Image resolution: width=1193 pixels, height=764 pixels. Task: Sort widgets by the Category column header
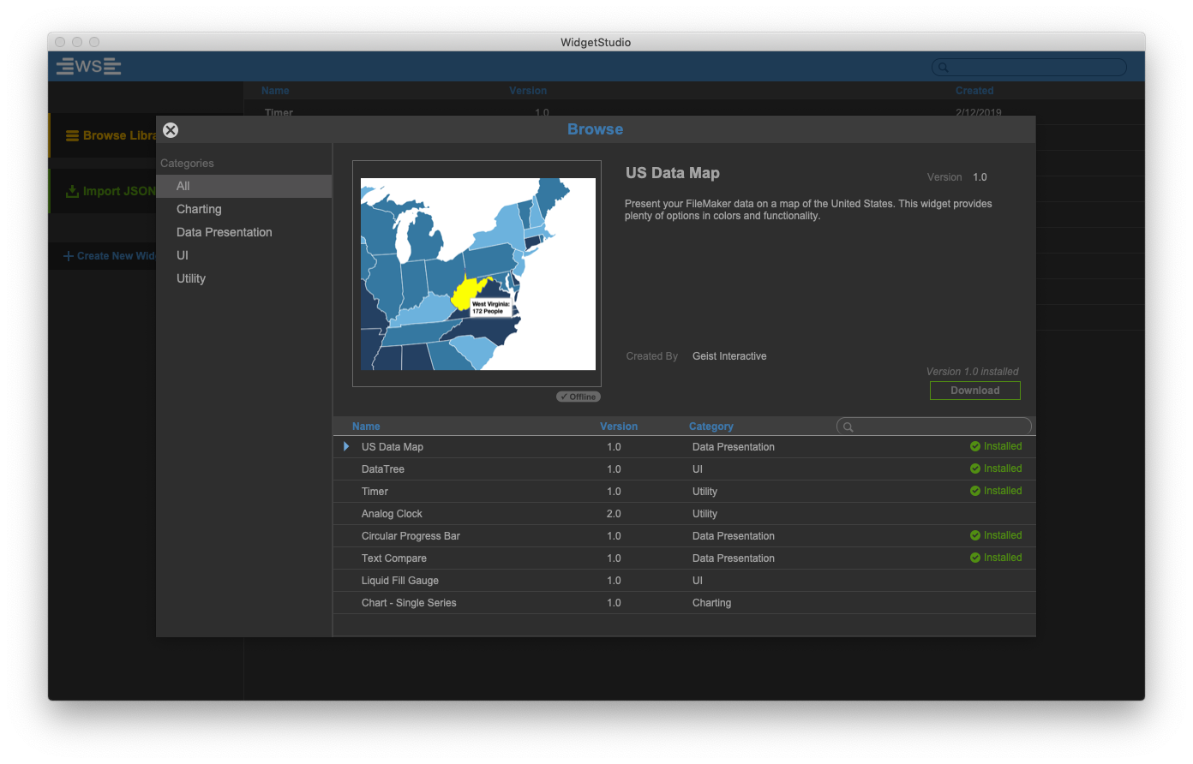[711, 427]
